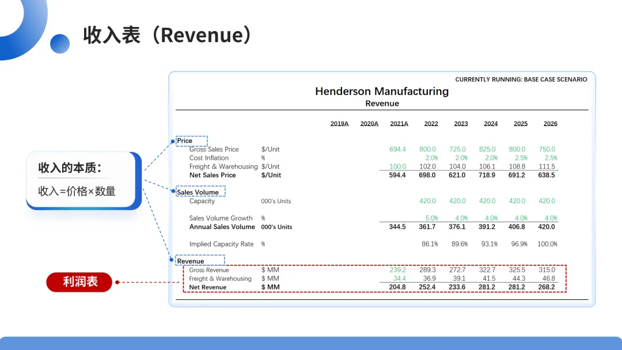
Task: Select the 41.5 freight cost value
Action: point(489,279)
